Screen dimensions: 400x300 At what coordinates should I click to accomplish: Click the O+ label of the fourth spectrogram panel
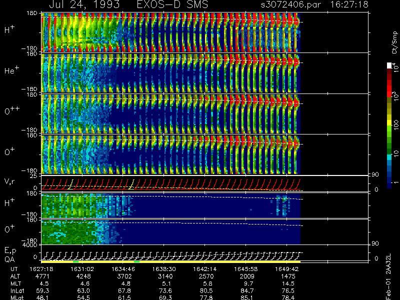coord(9,151)
